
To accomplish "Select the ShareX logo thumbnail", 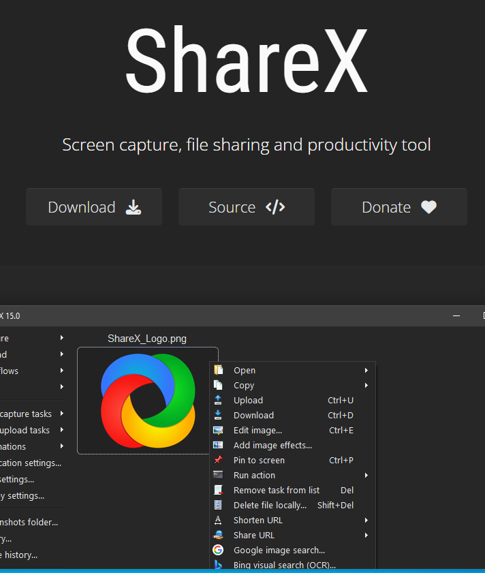I will pos(148,401).
